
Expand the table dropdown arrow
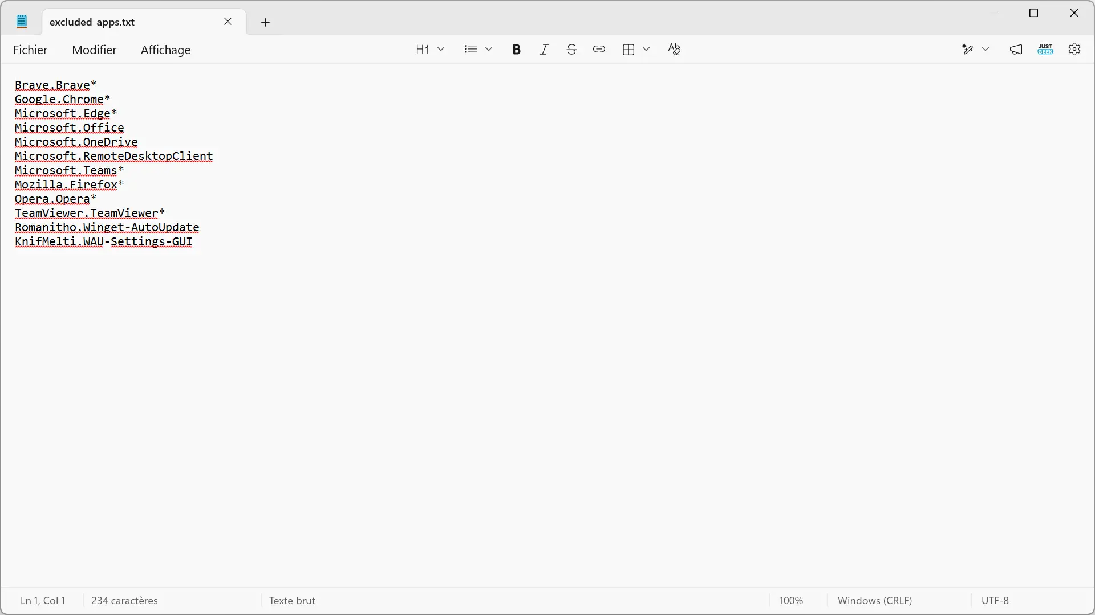646,50
